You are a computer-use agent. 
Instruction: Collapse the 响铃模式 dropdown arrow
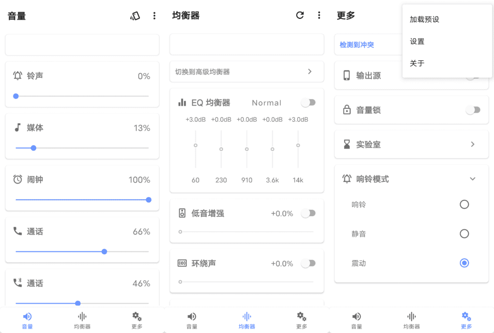pos(472,179)
